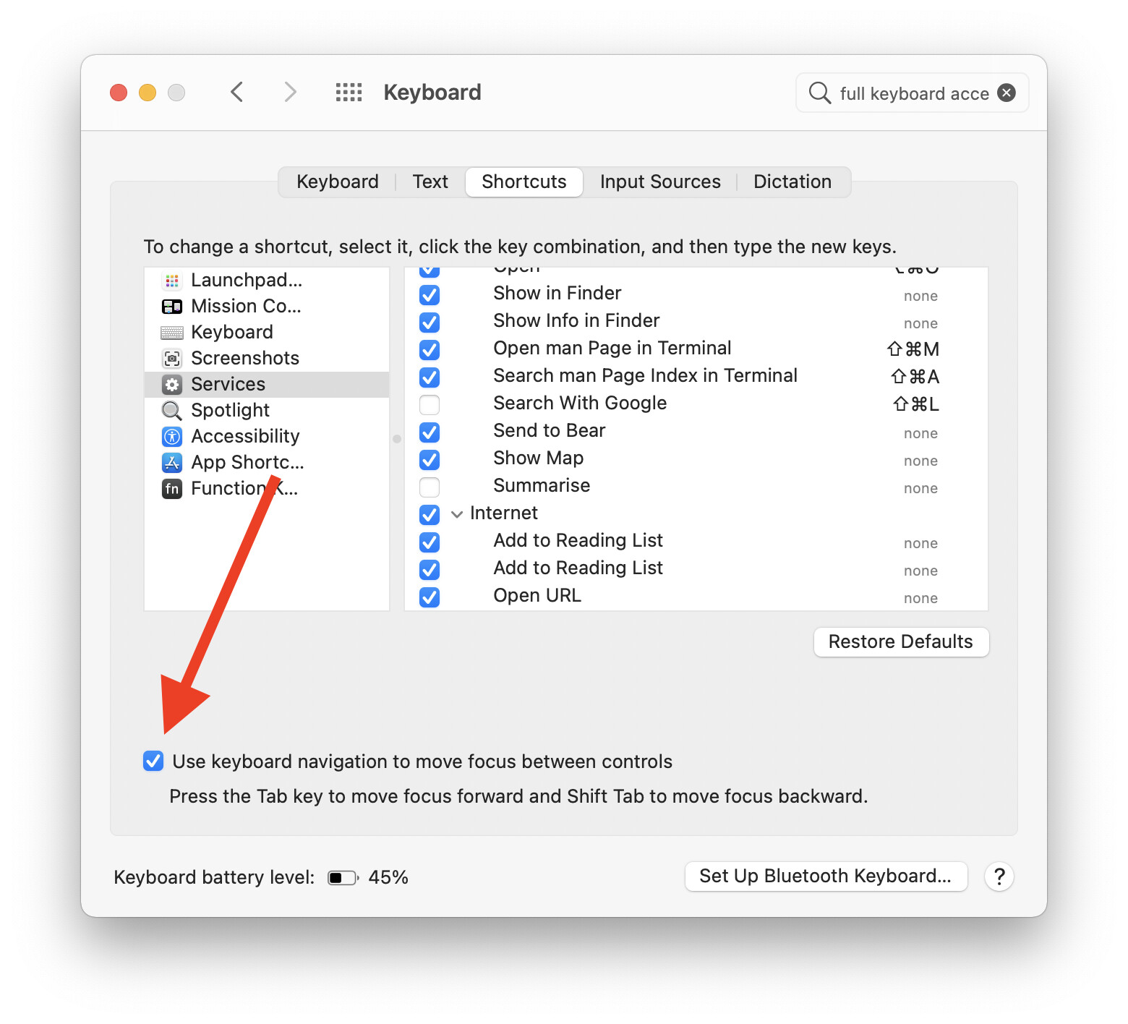Show all preferences with the grid icon

click(x=349, y=93)
